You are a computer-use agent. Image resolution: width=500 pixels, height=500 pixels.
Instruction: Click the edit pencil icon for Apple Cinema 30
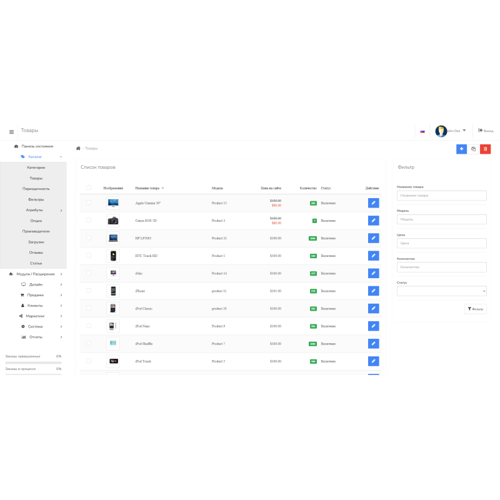[373, 202]
